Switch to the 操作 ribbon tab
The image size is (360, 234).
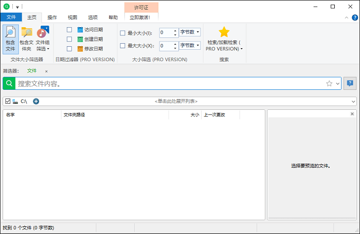[52, 17]
